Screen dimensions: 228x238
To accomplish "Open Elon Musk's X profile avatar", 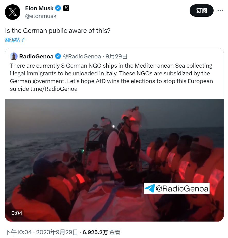I will (x=13, y=12).
